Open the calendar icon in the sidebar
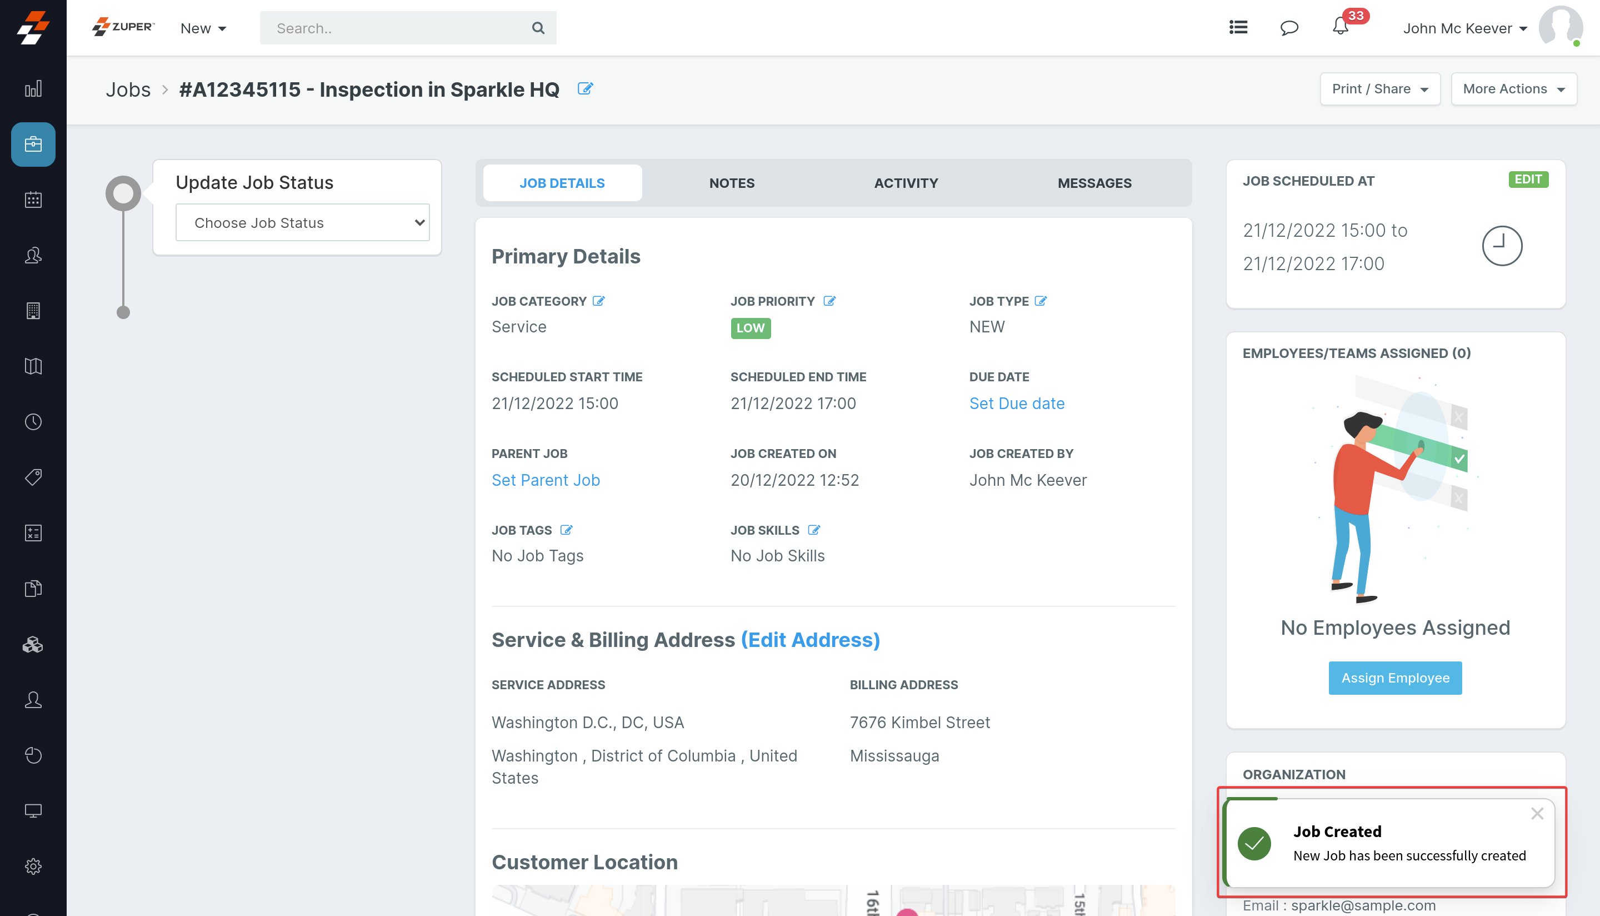Image resolution: width=1600 pixels, height=916 pixels. 33,200
